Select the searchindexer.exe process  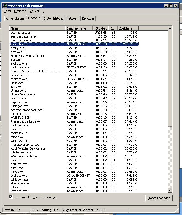click(74, 36)
